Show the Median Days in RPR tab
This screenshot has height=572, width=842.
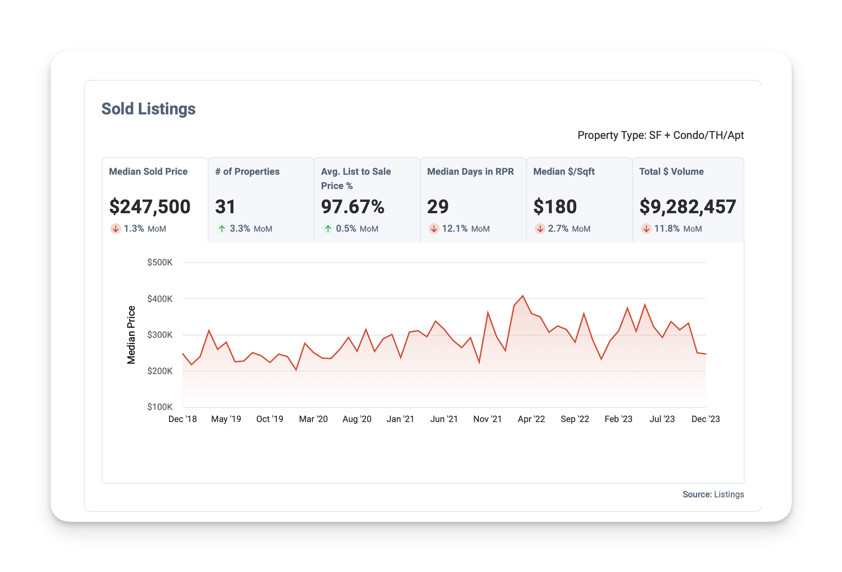tap(473, 200)
